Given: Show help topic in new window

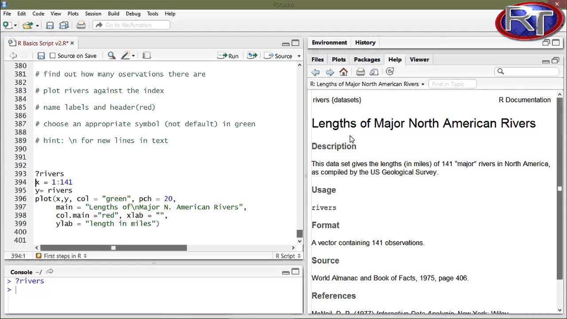Looking at the screenshot, I should click(x=374, y=72).
